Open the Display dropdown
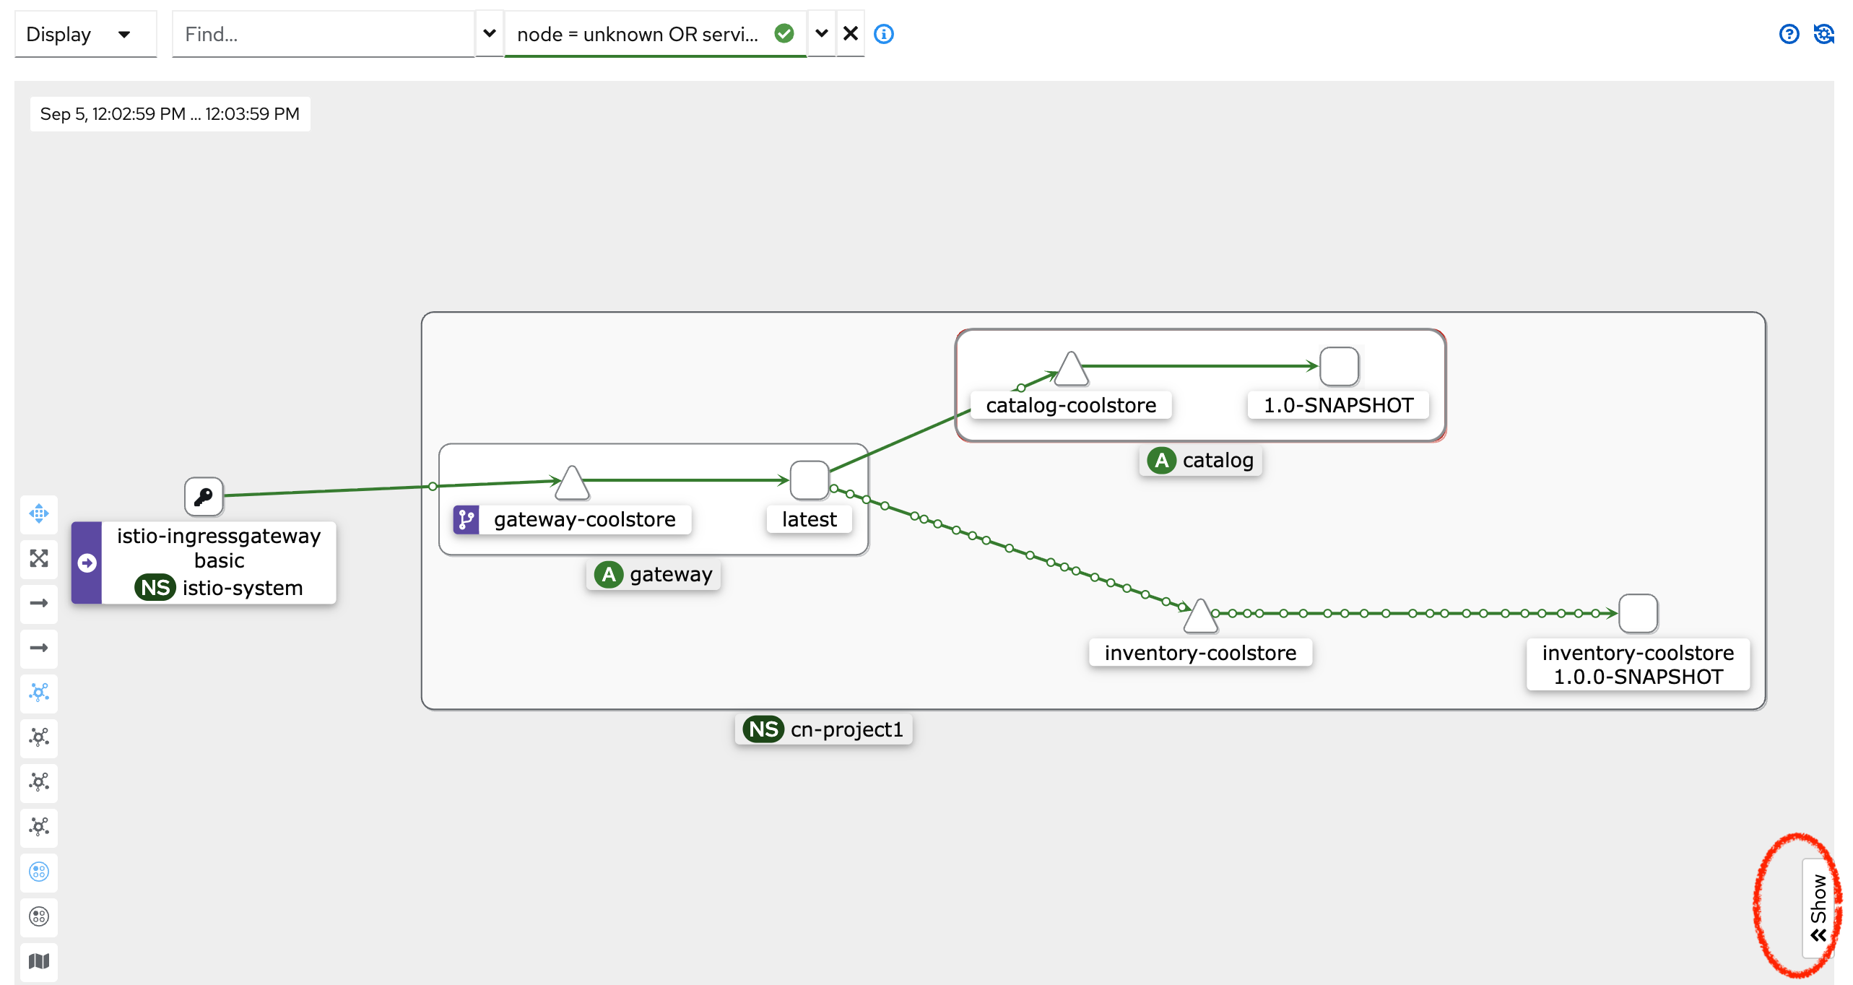Screen dimensions: 1853x985 pos(85,34)
